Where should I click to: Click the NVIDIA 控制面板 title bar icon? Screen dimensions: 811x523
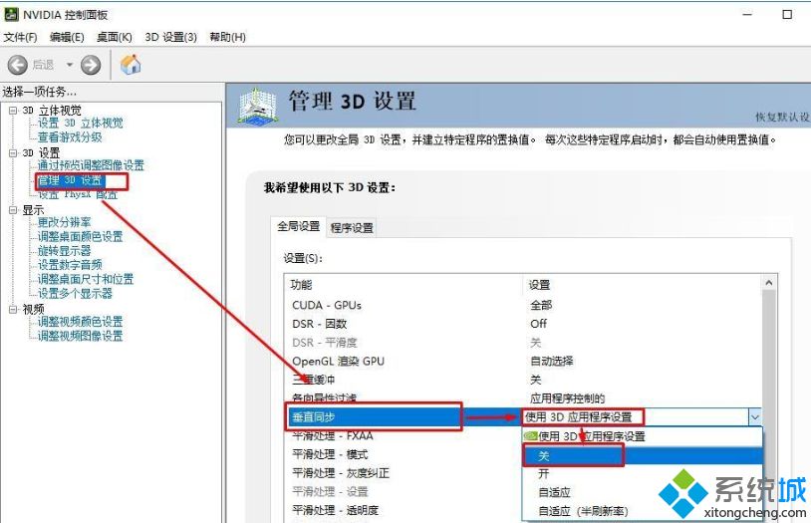coord(11,15)
